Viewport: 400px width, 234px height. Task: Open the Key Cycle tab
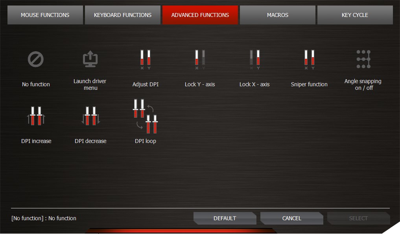pyautogui.click(x=355, y=15)
